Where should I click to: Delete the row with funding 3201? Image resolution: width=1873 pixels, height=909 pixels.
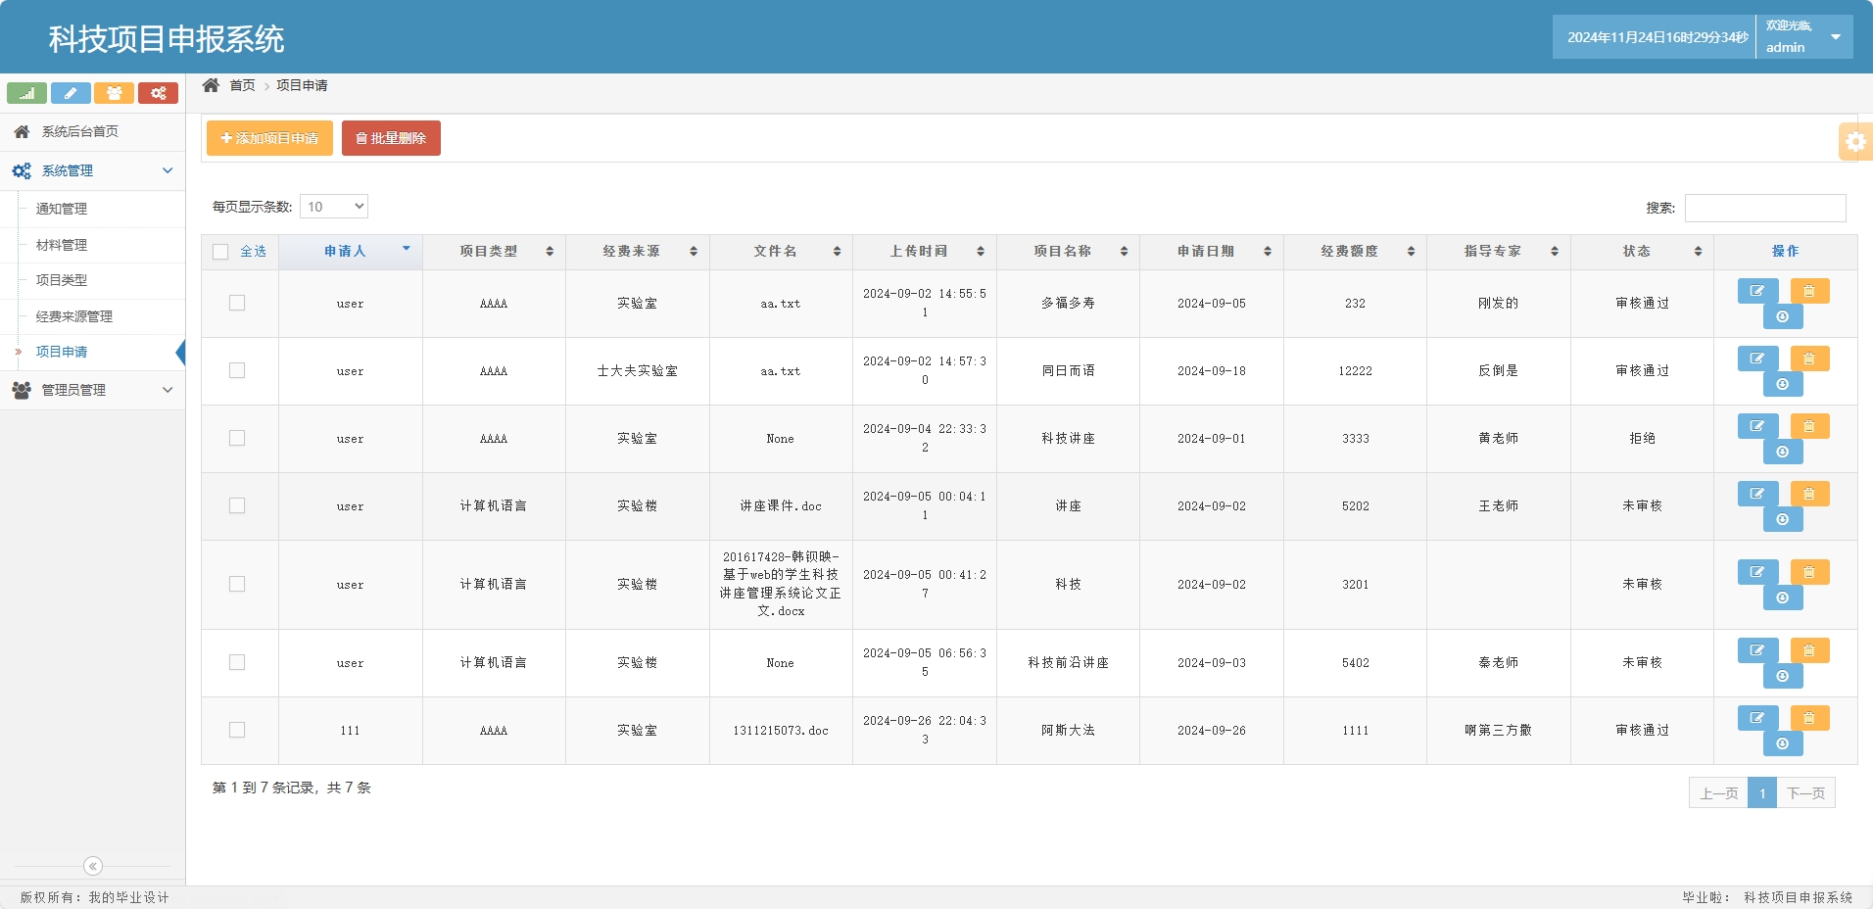click(1809, 572)
